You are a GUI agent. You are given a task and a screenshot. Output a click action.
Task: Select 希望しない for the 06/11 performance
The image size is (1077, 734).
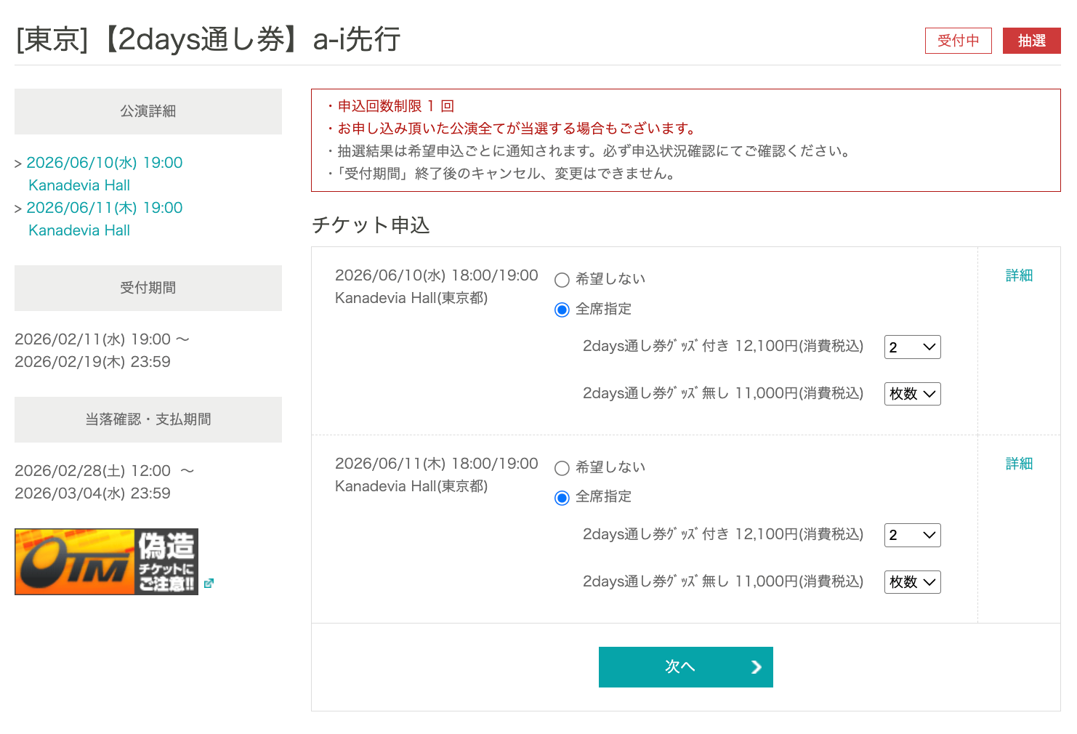562,468
